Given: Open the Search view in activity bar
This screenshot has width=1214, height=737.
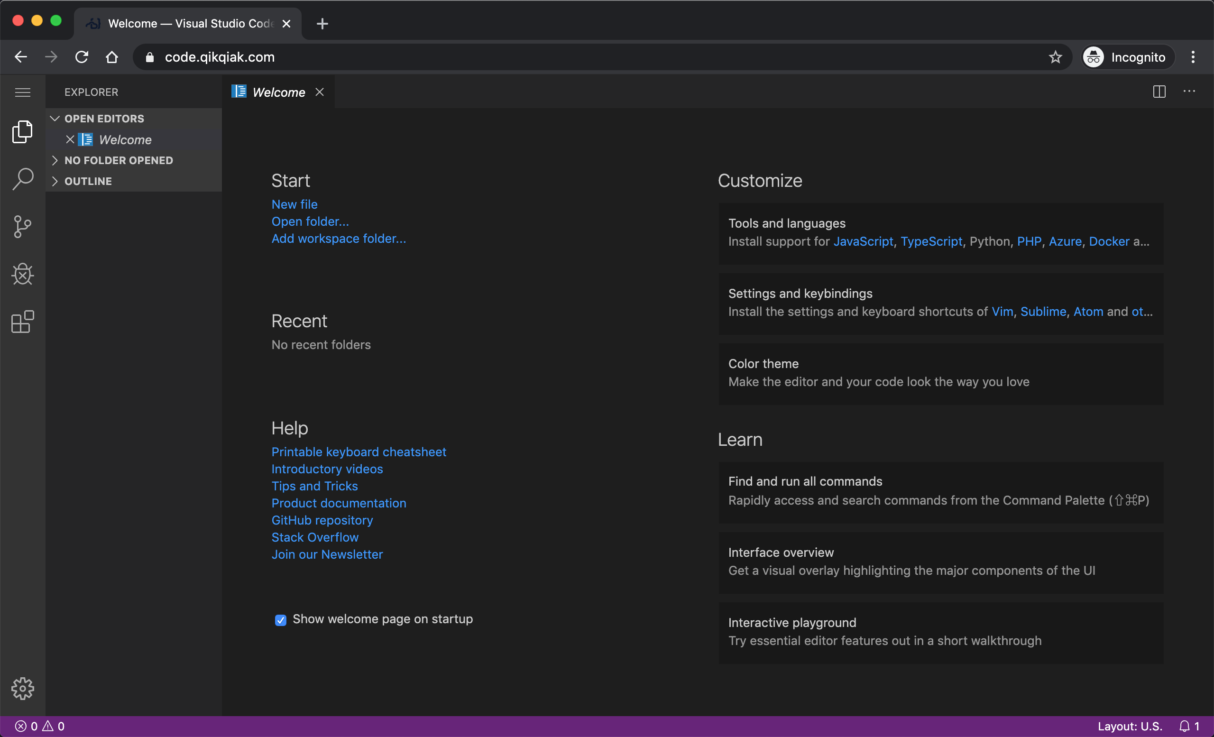Looking at the screenshot, I should click(23, 179).
